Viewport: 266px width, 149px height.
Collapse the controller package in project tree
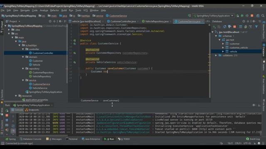[x=23, y=49]
